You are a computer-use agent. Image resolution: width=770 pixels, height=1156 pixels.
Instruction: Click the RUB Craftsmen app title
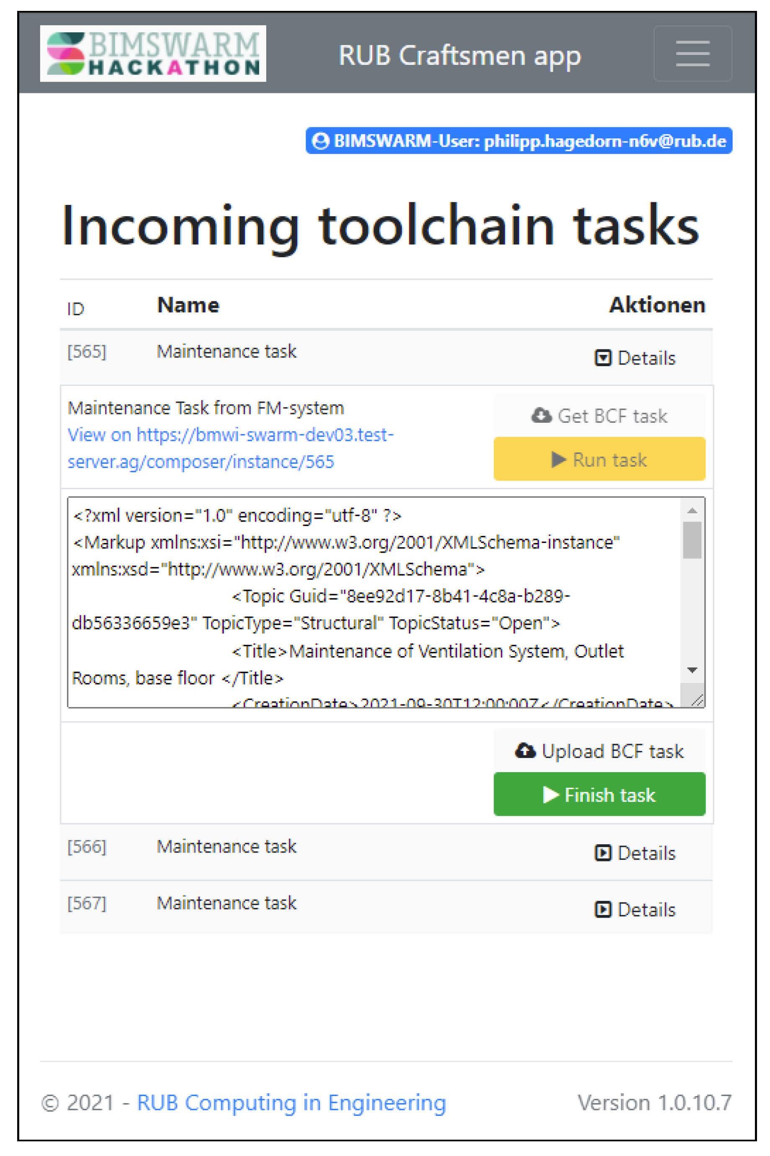coord(459,55)
